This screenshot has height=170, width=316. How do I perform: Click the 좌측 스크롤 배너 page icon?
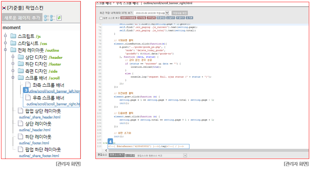pos(28,84)
